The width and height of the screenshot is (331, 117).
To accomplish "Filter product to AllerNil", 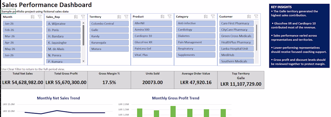I will point(153,23).
